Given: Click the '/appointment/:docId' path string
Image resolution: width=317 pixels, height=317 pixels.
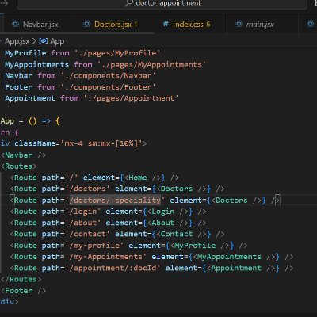Looking at the screenshot, I should point(113,269).
